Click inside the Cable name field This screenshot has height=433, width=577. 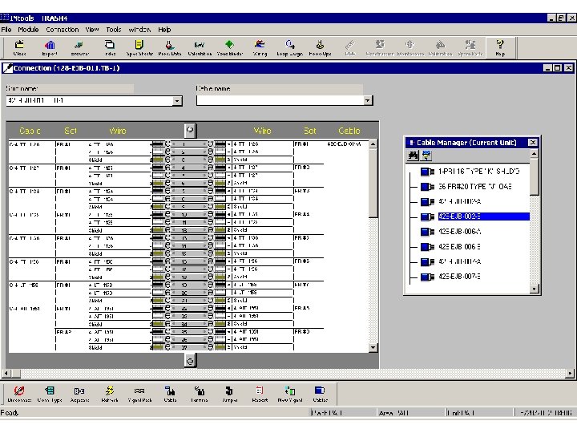[280, 100]
